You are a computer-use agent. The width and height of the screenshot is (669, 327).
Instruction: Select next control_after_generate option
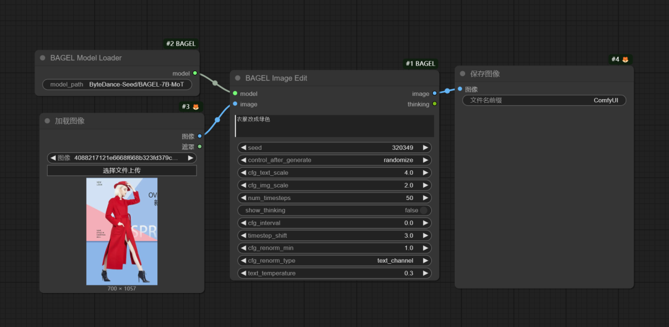[425, 160]
